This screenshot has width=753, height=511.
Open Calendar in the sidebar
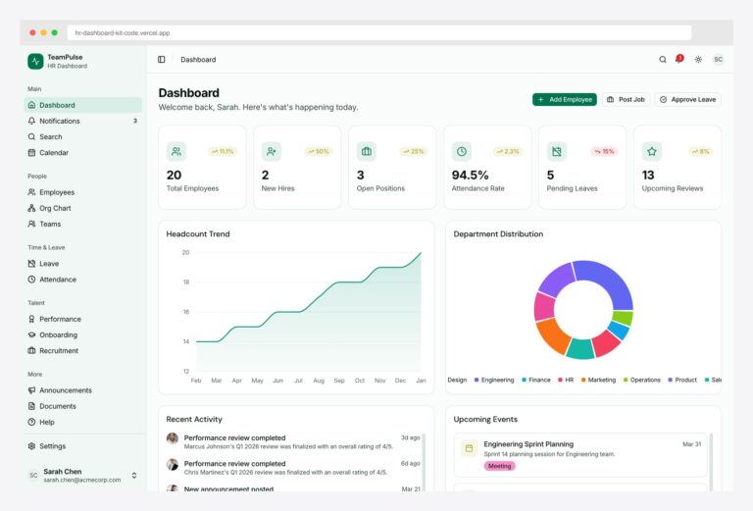82,153
